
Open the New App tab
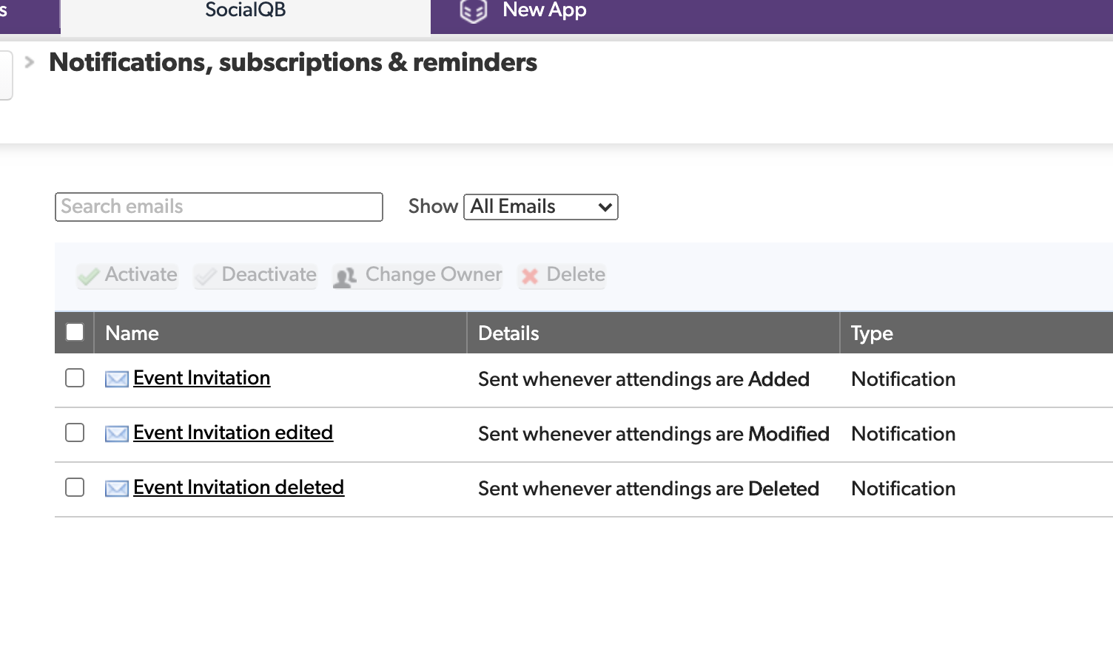(x=544, y=11)
